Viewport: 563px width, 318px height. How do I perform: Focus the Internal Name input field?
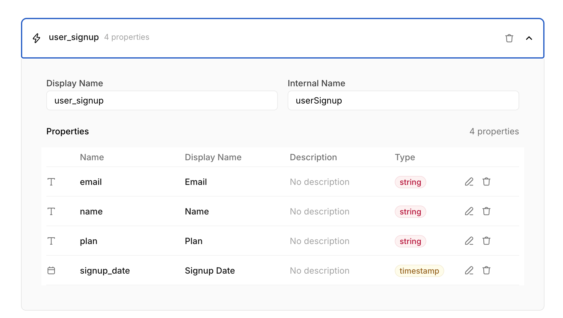pos(403,100)
